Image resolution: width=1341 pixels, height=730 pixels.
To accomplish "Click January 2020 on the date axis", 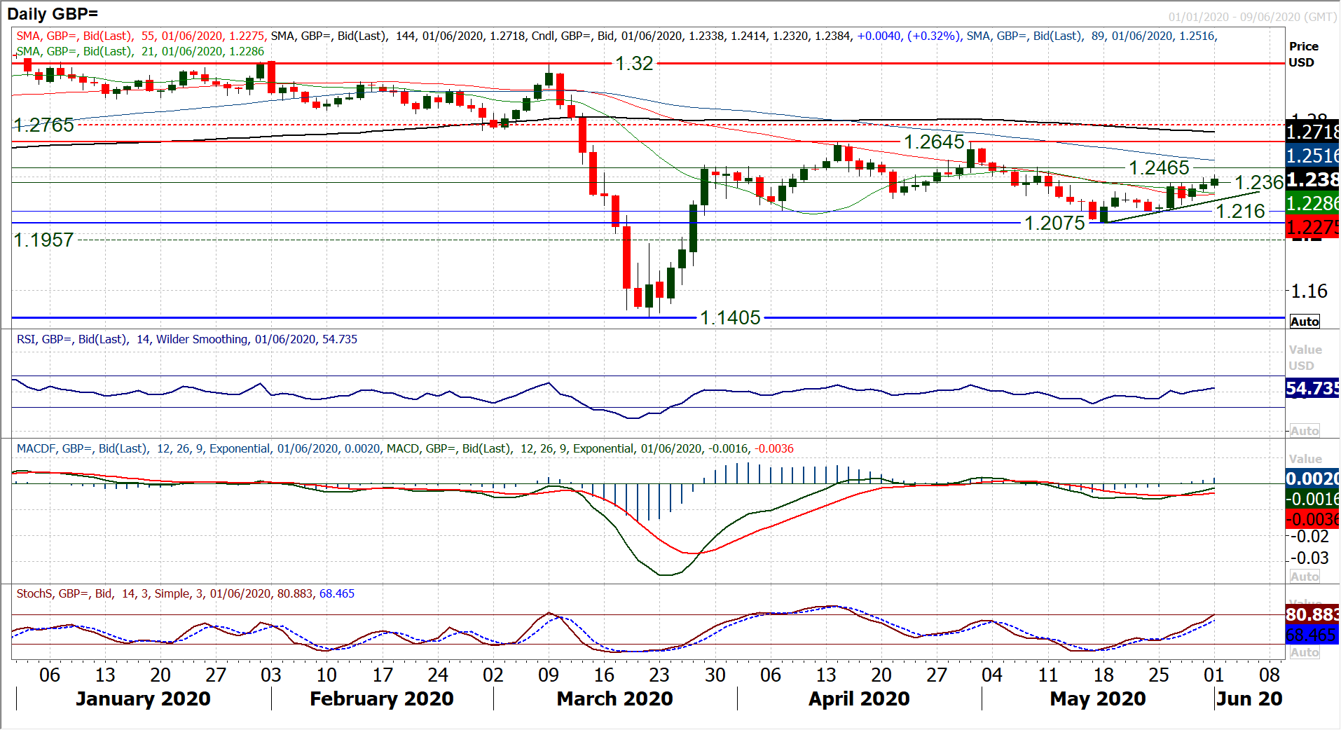I will pos(143,698).
